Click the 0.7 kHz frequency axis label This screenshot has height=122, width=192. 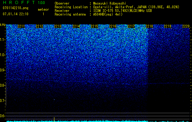2,101
